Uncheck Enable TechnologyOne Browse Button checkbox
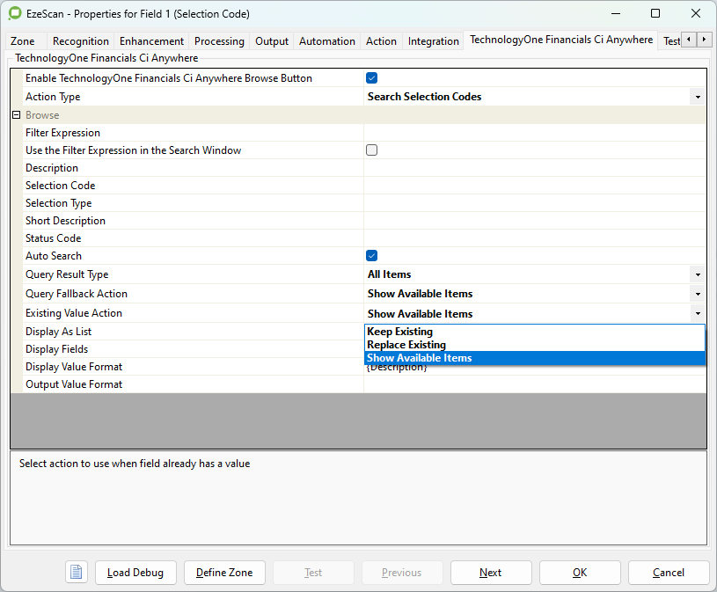Screen dimensions: 717x592 pyautogui.click(x=371, y=78)
